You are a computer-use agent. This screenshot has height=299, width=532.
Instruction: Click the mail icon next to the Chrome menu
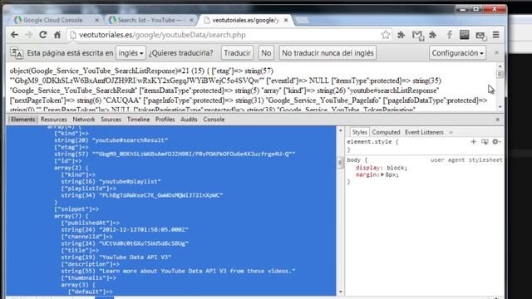(480, 35)
